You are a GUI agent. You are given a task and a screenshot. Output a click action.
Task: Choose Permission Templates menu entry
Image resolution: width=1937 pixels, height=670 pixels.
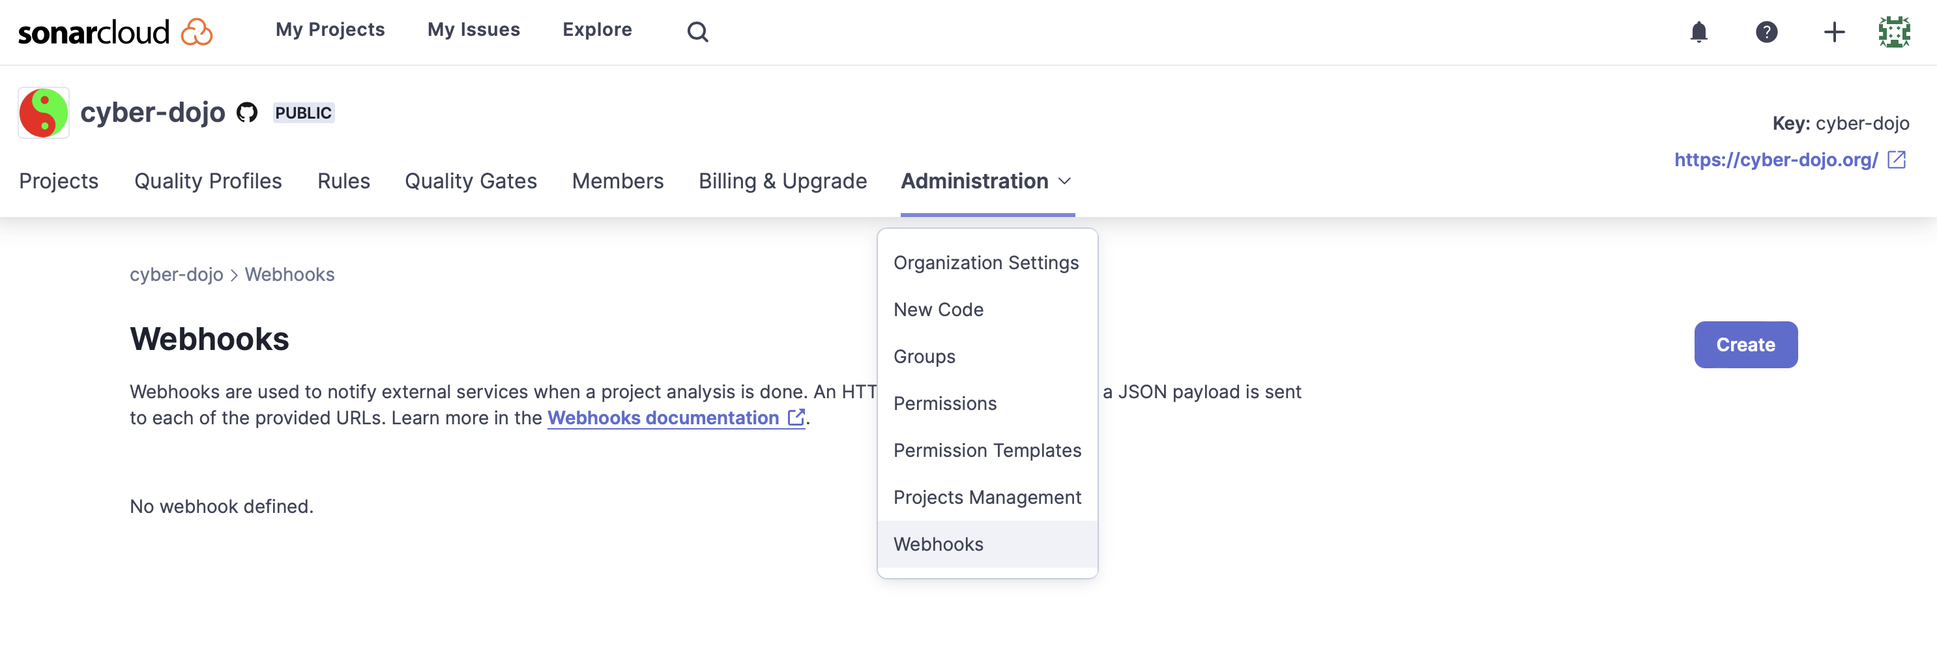tap(987, 450)
